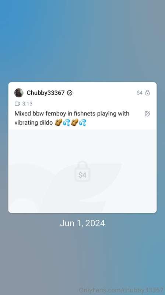This screenshot has width=165, height=295.
Task: Click the Jun 1, 2024 date label
Action: coord(82,223)
